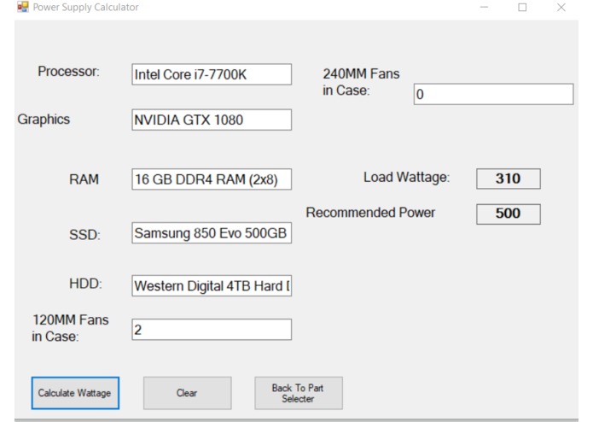Click the Power Supply Calculator app icon
593x422 pixels.
pos(23,7)
